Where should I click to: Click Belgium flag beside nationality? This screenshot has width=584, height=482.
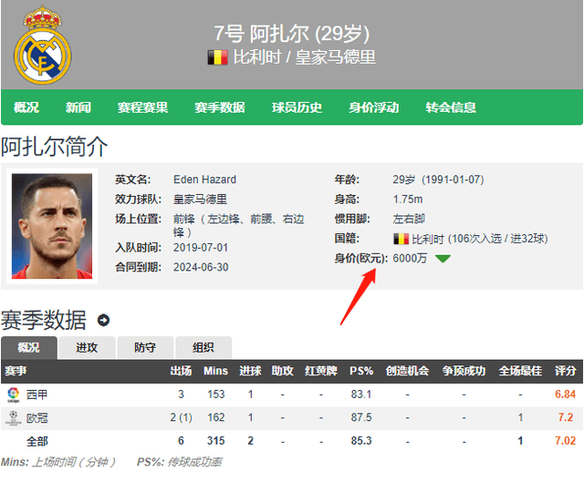point(401,239)
